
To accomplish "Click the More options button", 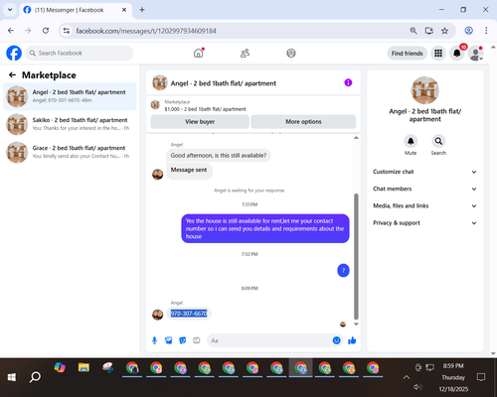I will point(303,122).
